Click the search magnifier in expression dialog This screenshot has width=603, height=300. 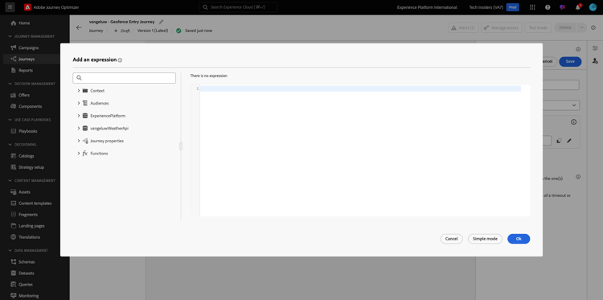[x=80, y=78]
